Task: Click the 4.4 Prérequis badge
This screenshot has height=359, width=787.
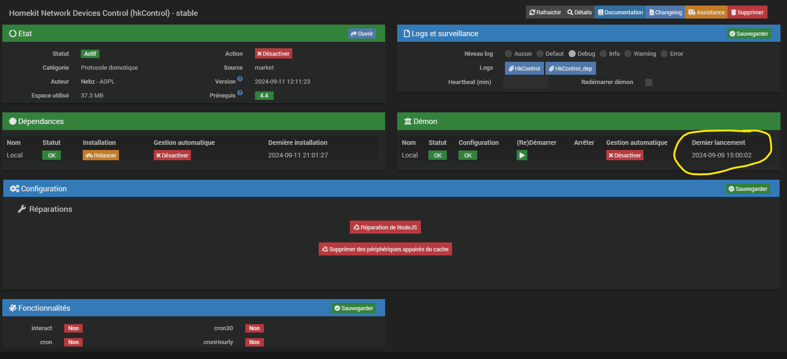Action: click(264, 96)
